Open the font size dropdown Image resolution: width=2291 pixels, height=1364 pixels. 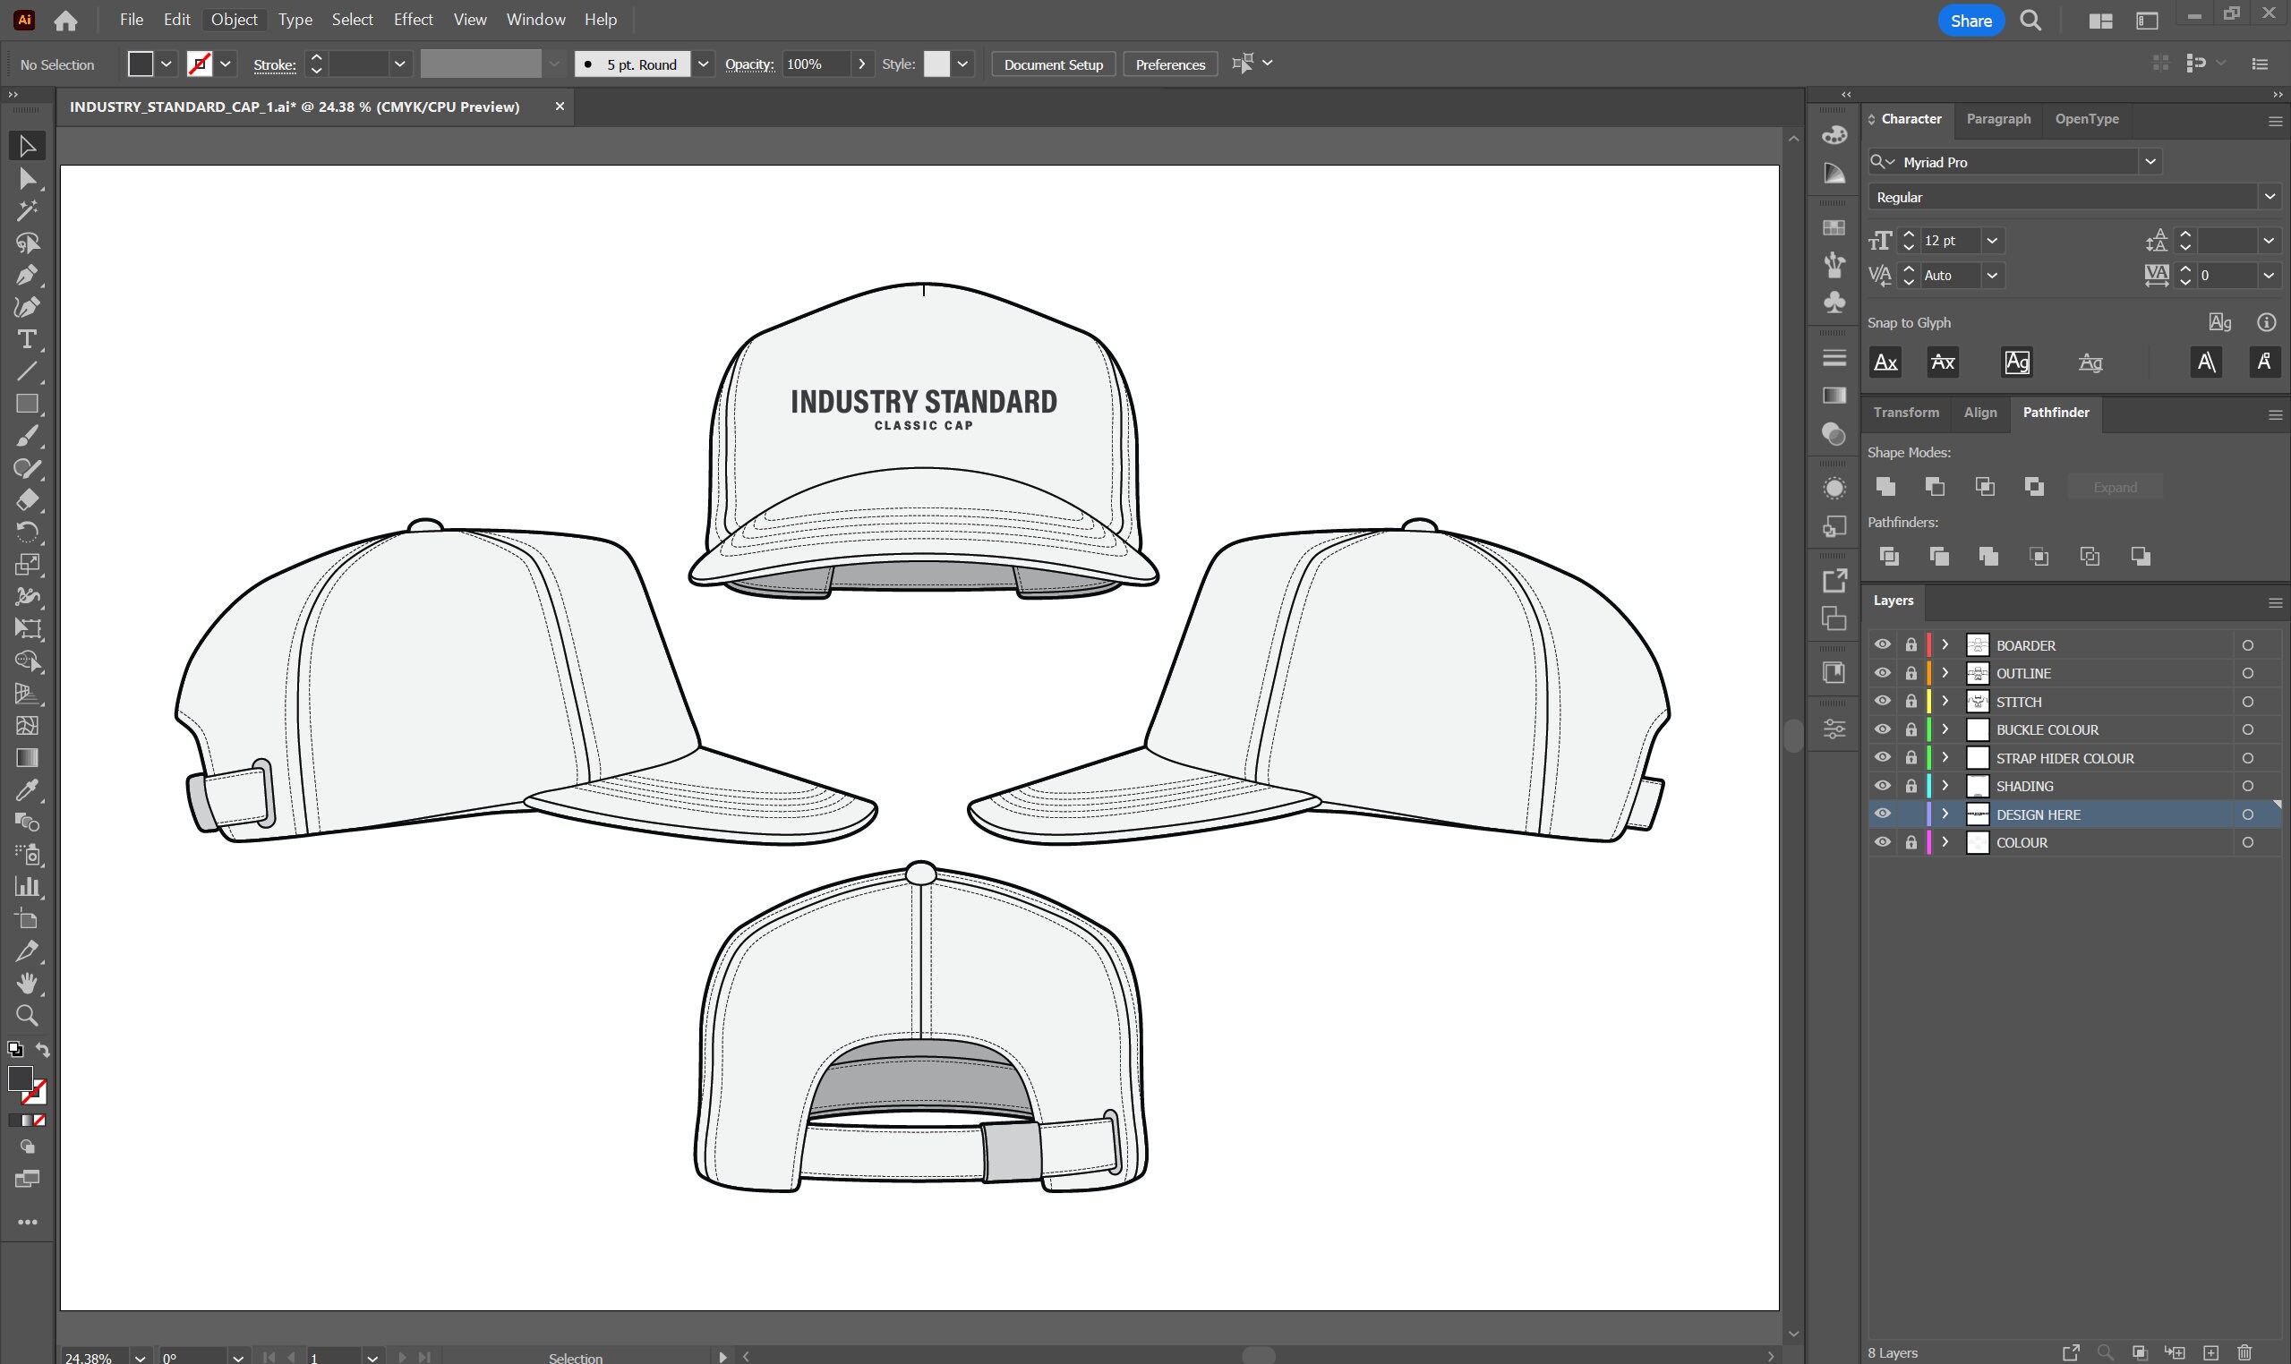tap(1992, 240)
